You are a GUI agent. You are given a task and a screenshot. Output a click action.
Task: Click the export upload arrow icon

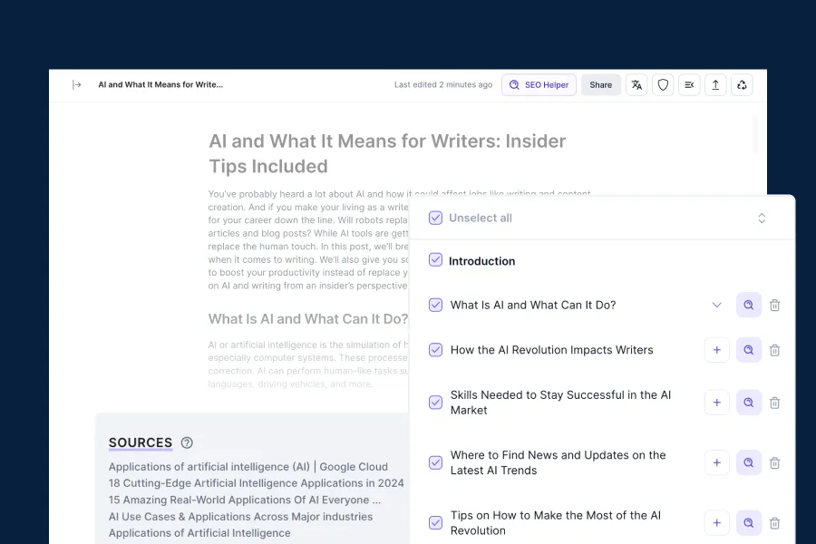[x=715, y=85]
